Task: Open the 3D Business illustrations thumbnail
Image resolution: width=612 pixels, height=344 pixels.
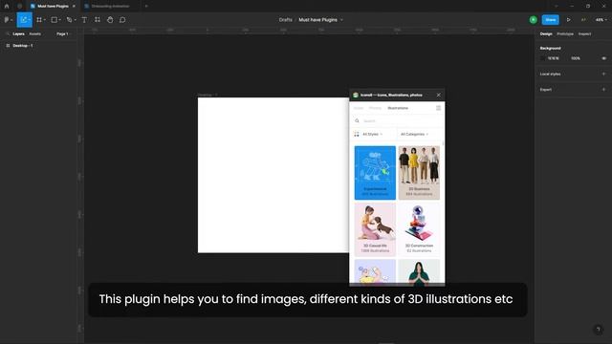Action: [x=419, y=173]
